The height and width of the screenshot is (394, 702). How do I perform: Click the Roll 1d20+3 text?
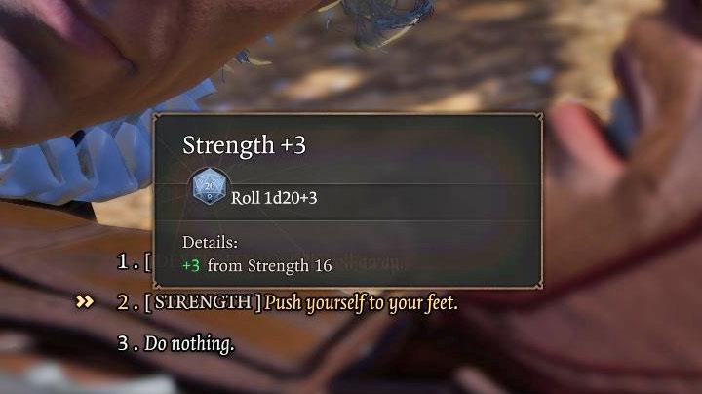pos(274,197)
